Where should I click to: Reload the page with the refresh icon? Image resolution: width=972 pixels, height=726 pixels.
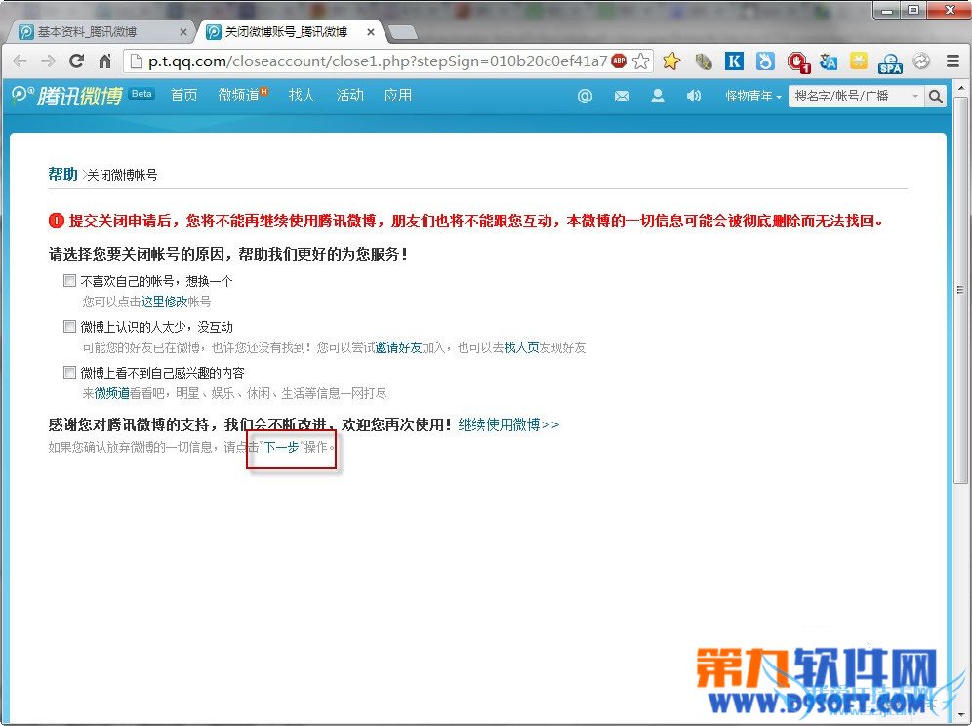point(76,60)
